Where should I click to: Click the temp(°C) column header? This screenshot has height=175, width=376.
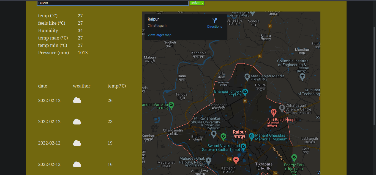pyautogui.click(x=117, y=86)
